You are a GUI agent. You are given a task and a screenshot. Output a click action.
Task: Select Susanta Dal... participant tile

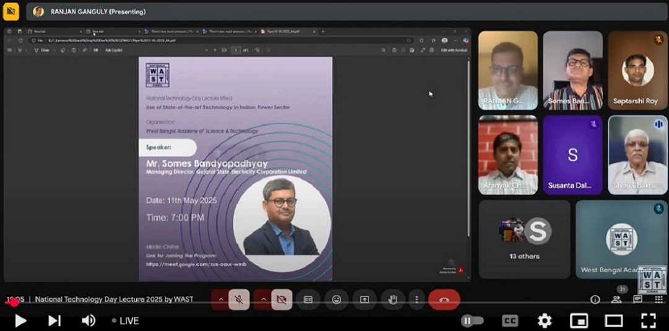click(572, 155)
